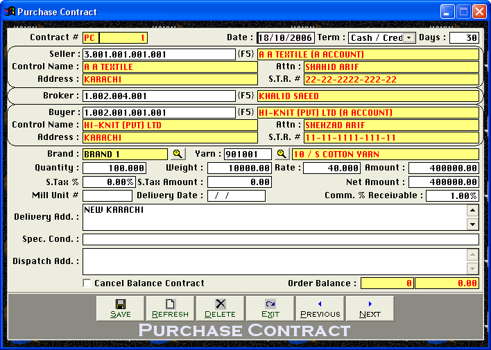
Task: Click the Purchase Contract title bar app icon
Action: [x=10, y=12]
